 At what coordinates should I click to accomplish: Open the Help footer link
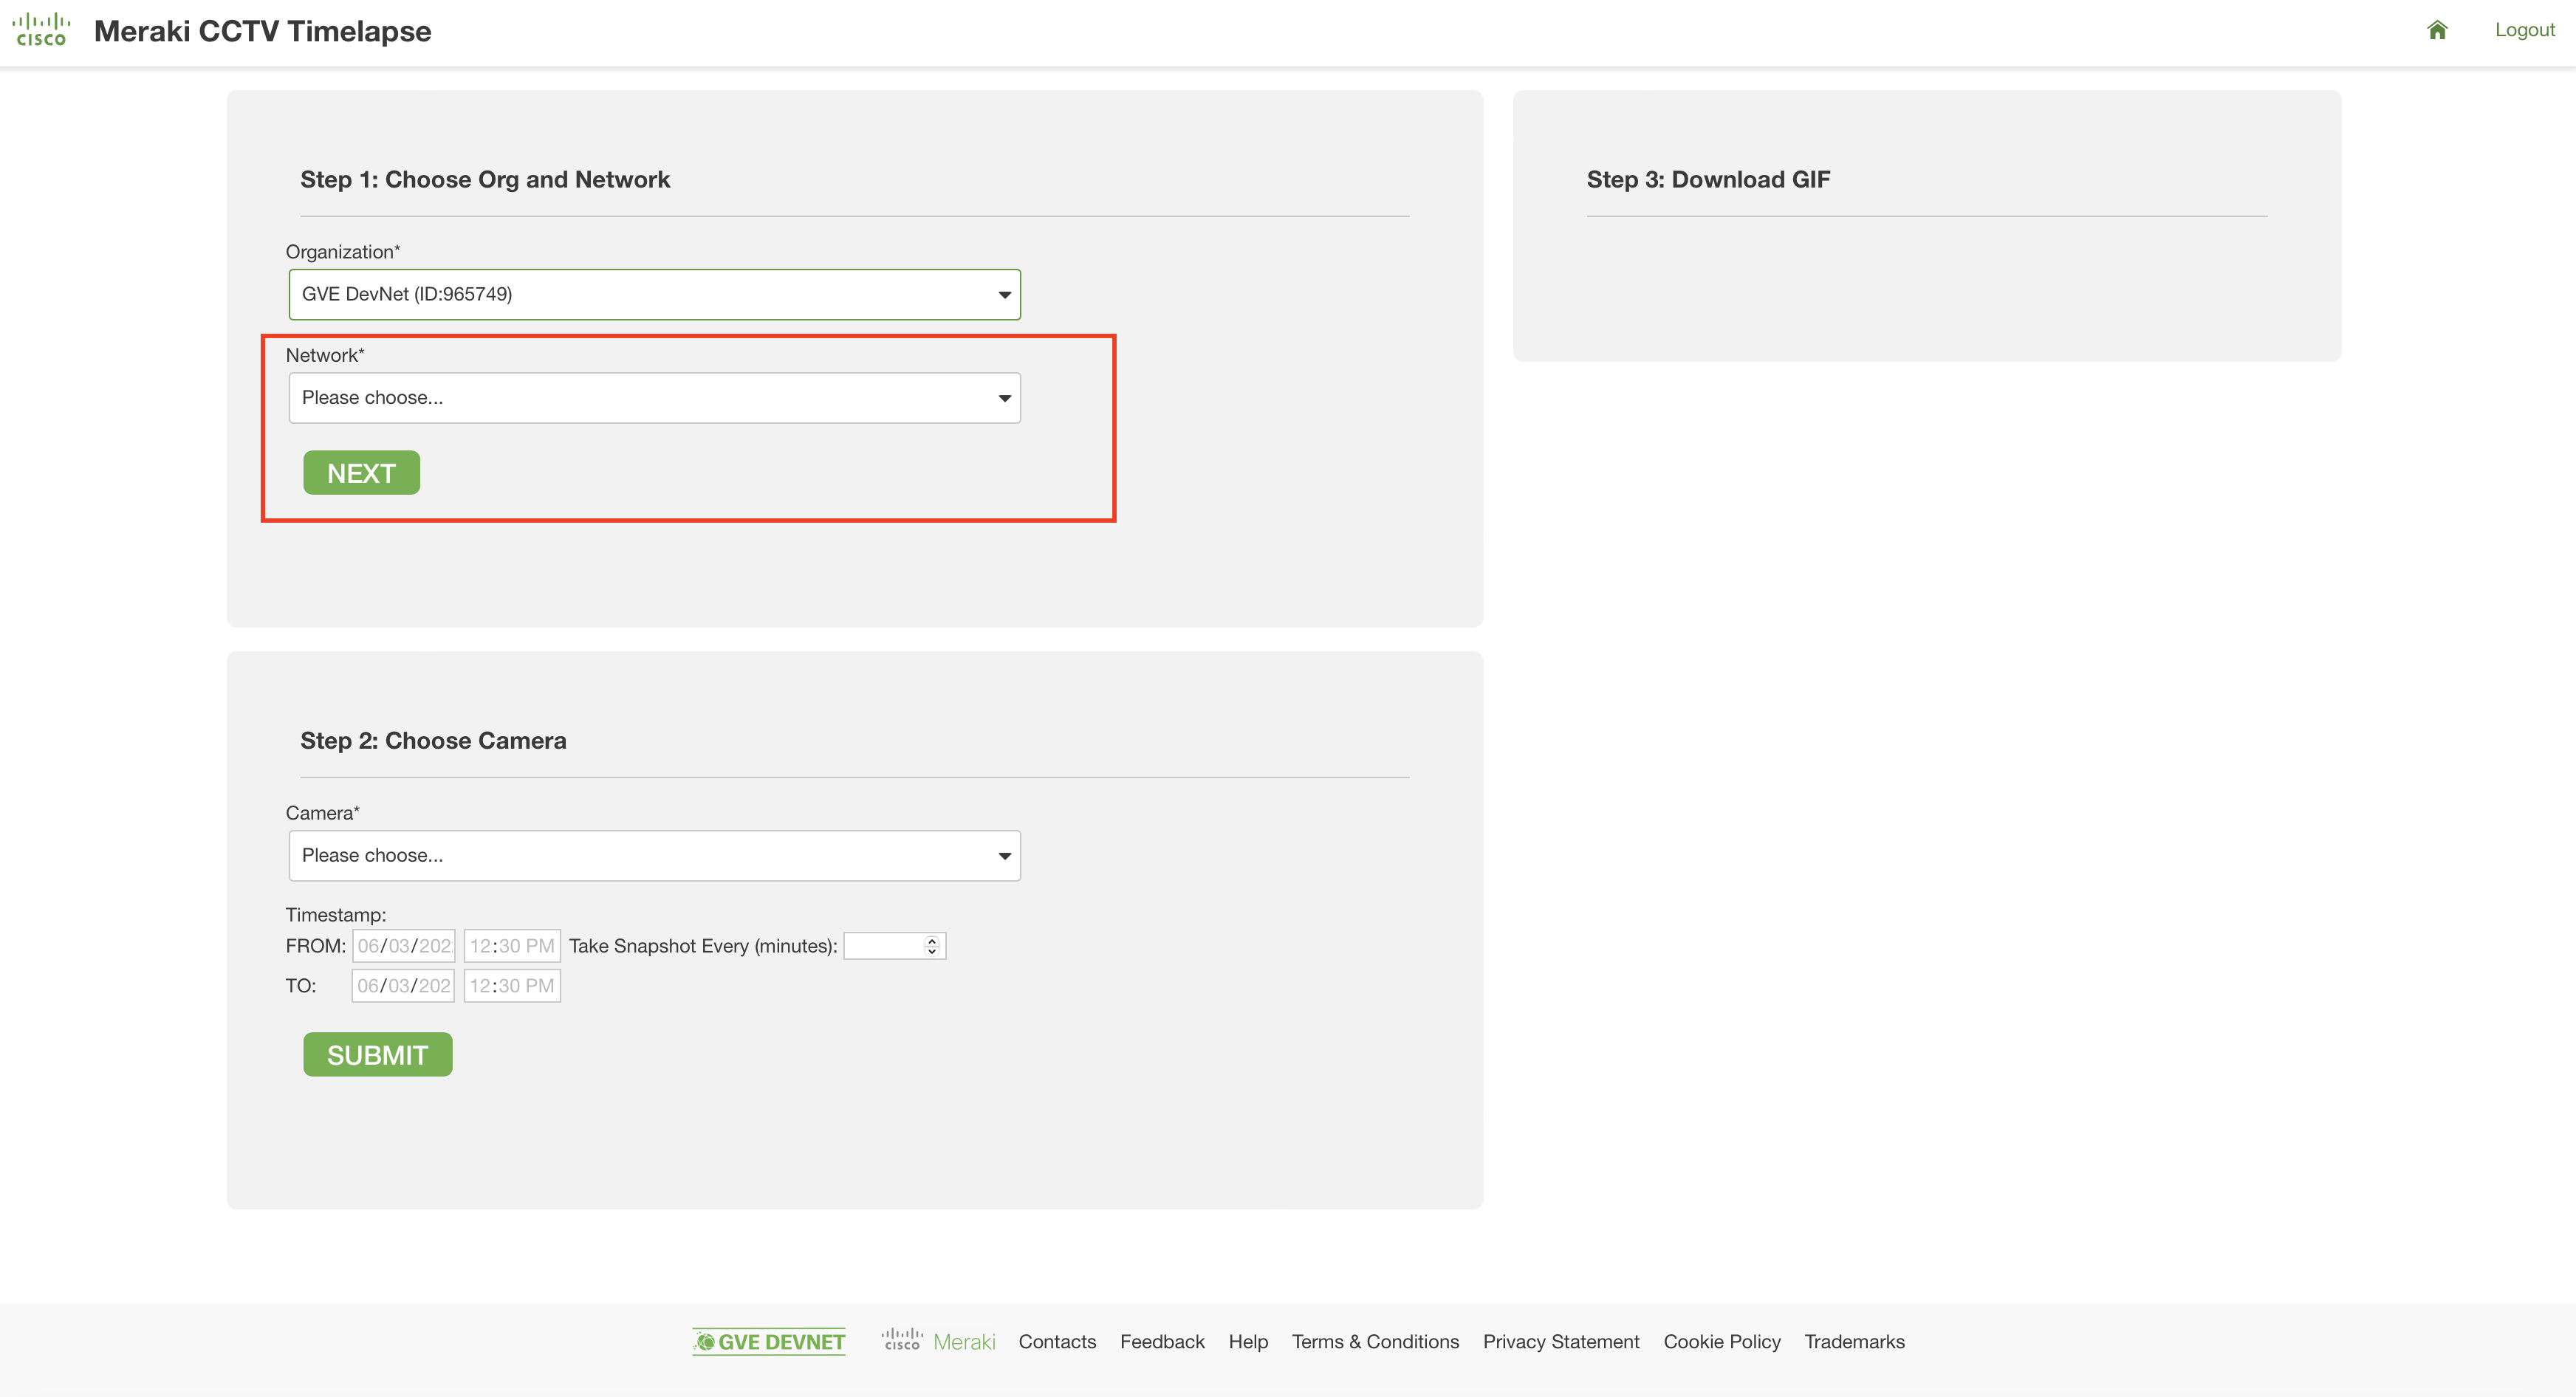click(x=1247, y=1341)
